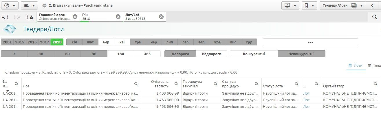Choose the Конкурентні filter
This screenshot has height=115, width=381.
254,54
